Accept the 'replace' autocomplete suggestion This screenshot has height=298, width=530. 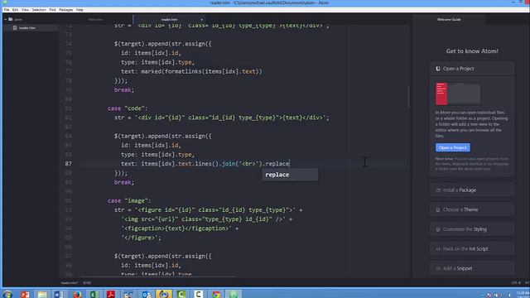pyautogui.click(x=290, y=175)
